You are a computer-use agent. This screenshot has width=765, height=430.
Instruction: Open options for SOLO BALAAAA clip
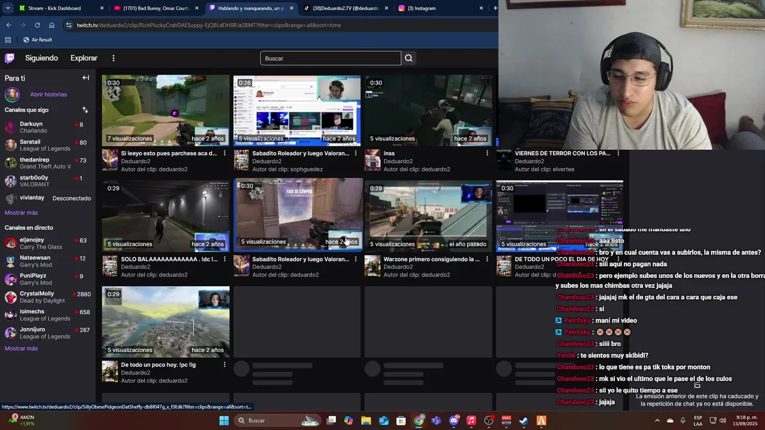[225, 259]
